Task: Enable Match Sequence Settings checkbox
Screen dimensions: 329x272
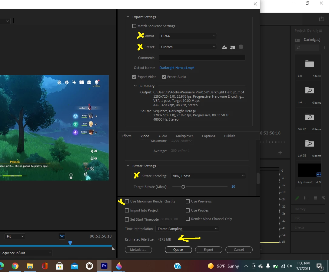Action: [x=134, y=26]
